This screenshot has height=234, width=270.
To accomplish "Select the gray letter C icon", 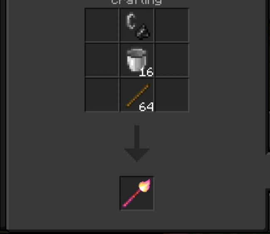I will [131, 21].
